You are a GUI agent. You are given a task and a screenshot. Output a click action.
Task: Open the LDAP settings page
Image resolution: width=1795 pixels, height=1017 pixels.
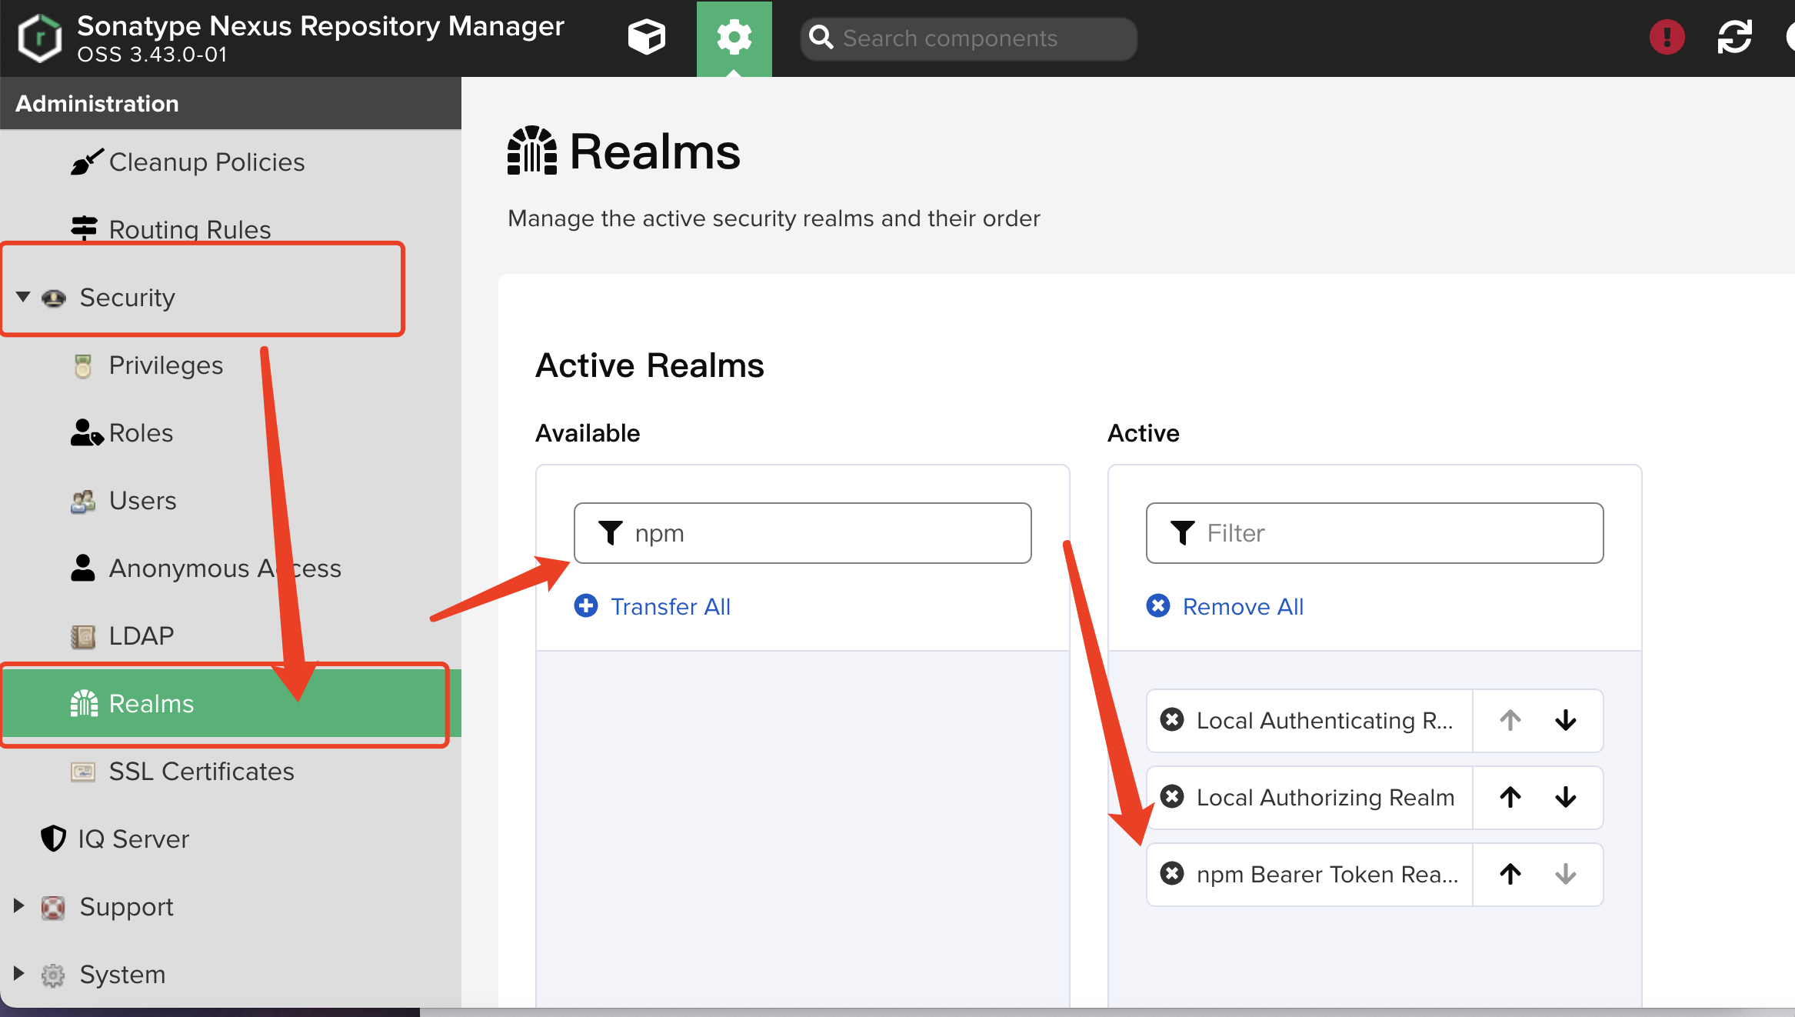click(x=142, y=636)
